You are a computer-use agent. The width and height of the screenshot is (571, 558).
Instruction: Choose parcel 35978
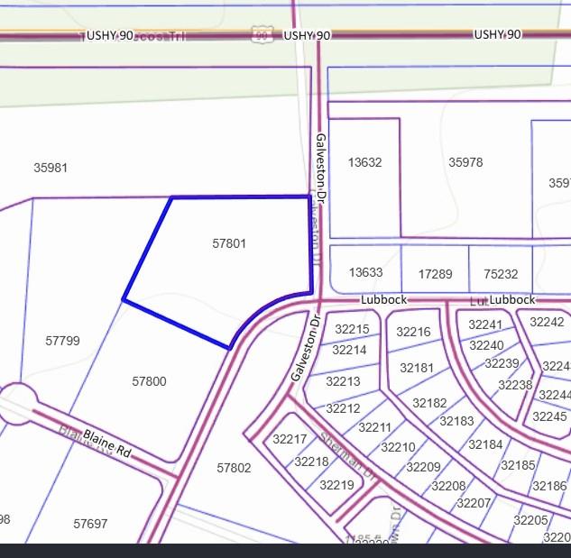click(465, 163)
